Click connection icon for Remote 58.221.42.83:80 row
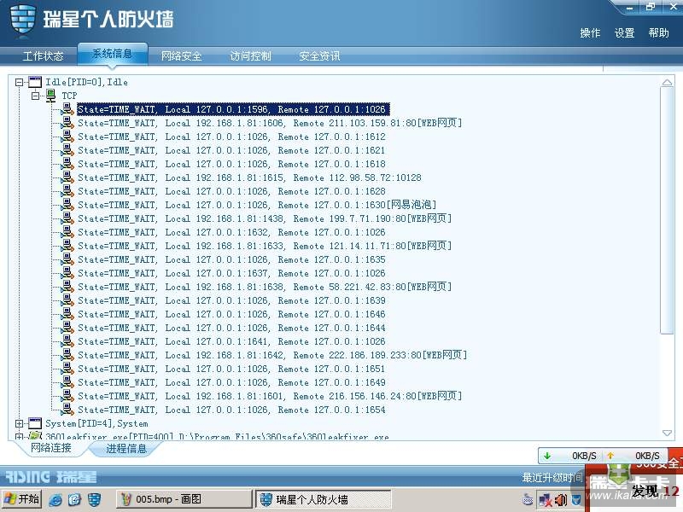 (67, 287)
